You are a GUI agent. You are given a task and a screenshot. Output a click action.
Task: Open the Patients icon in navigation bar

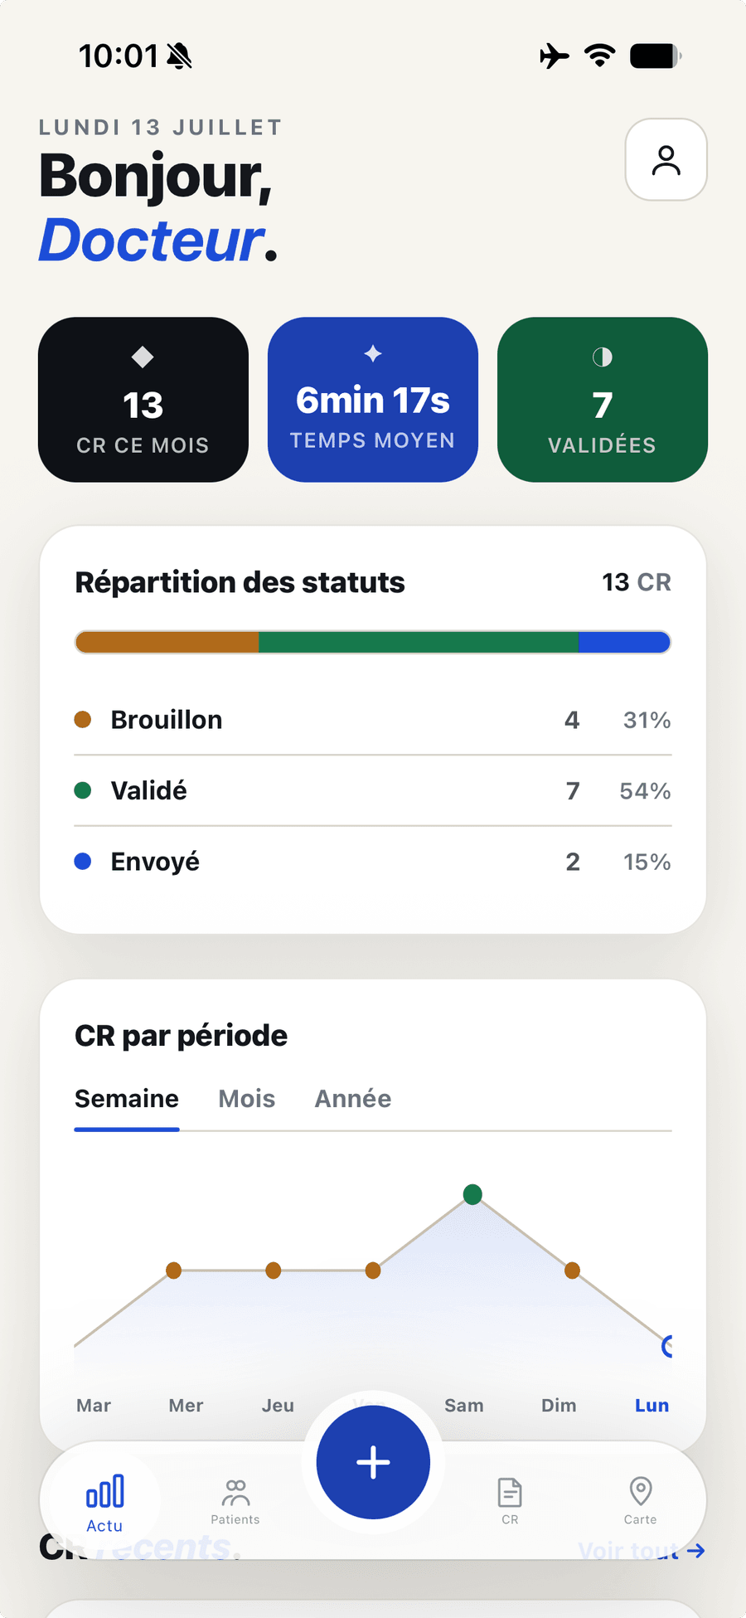pyautogui.click(x=235, y=1493)
